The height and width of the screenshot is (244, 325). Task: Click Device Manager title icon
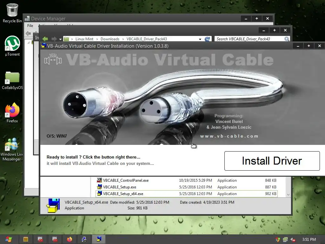coord(27,18)
